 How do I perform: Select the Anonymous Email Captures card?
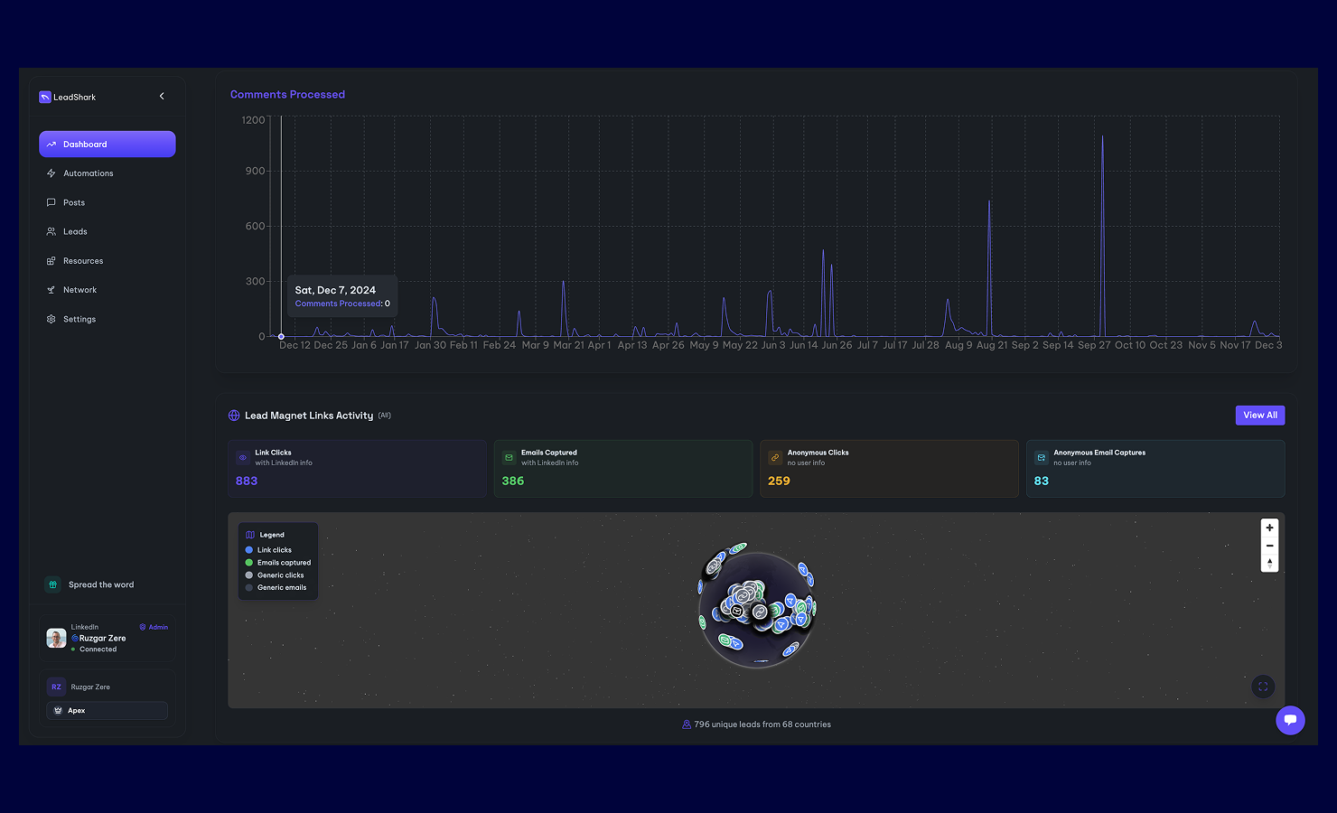coord(1155,468)
